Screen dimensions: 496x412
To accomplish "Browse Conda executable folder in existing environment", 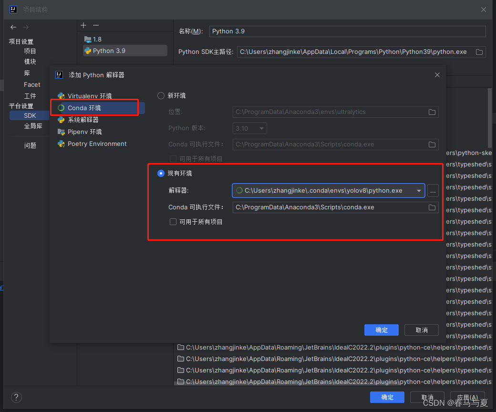I will (432, 207).
